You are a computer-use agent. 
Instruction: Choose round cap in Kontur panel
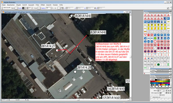click(168, 91)
